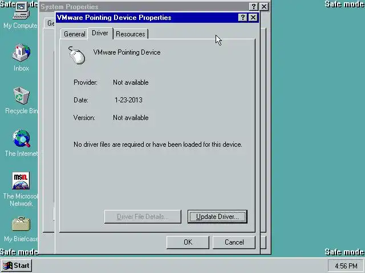The height and width of the screenshot is (273, 365).
Task: Click the VMware Pointing Device mouse icon
Action: click(x=77, y=55)
